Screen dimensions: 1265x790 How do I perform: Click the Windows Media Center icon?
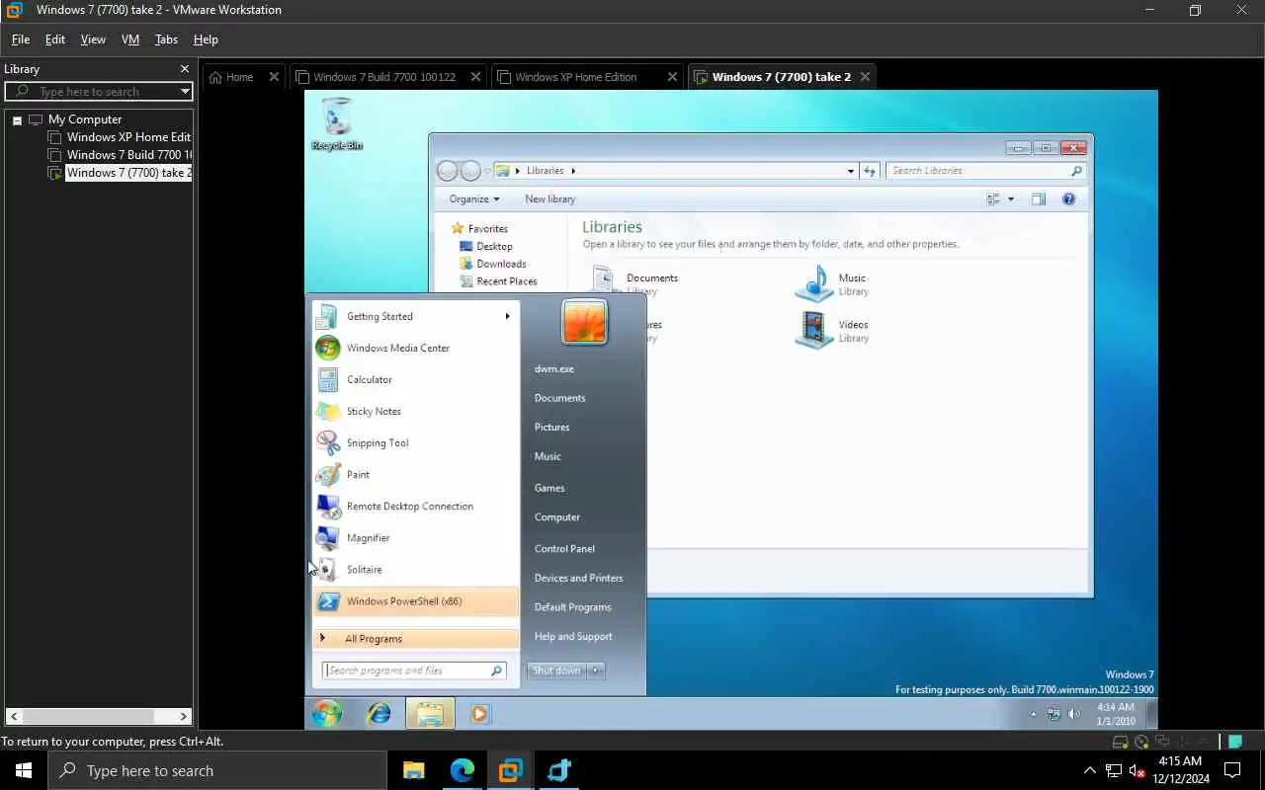327,348
